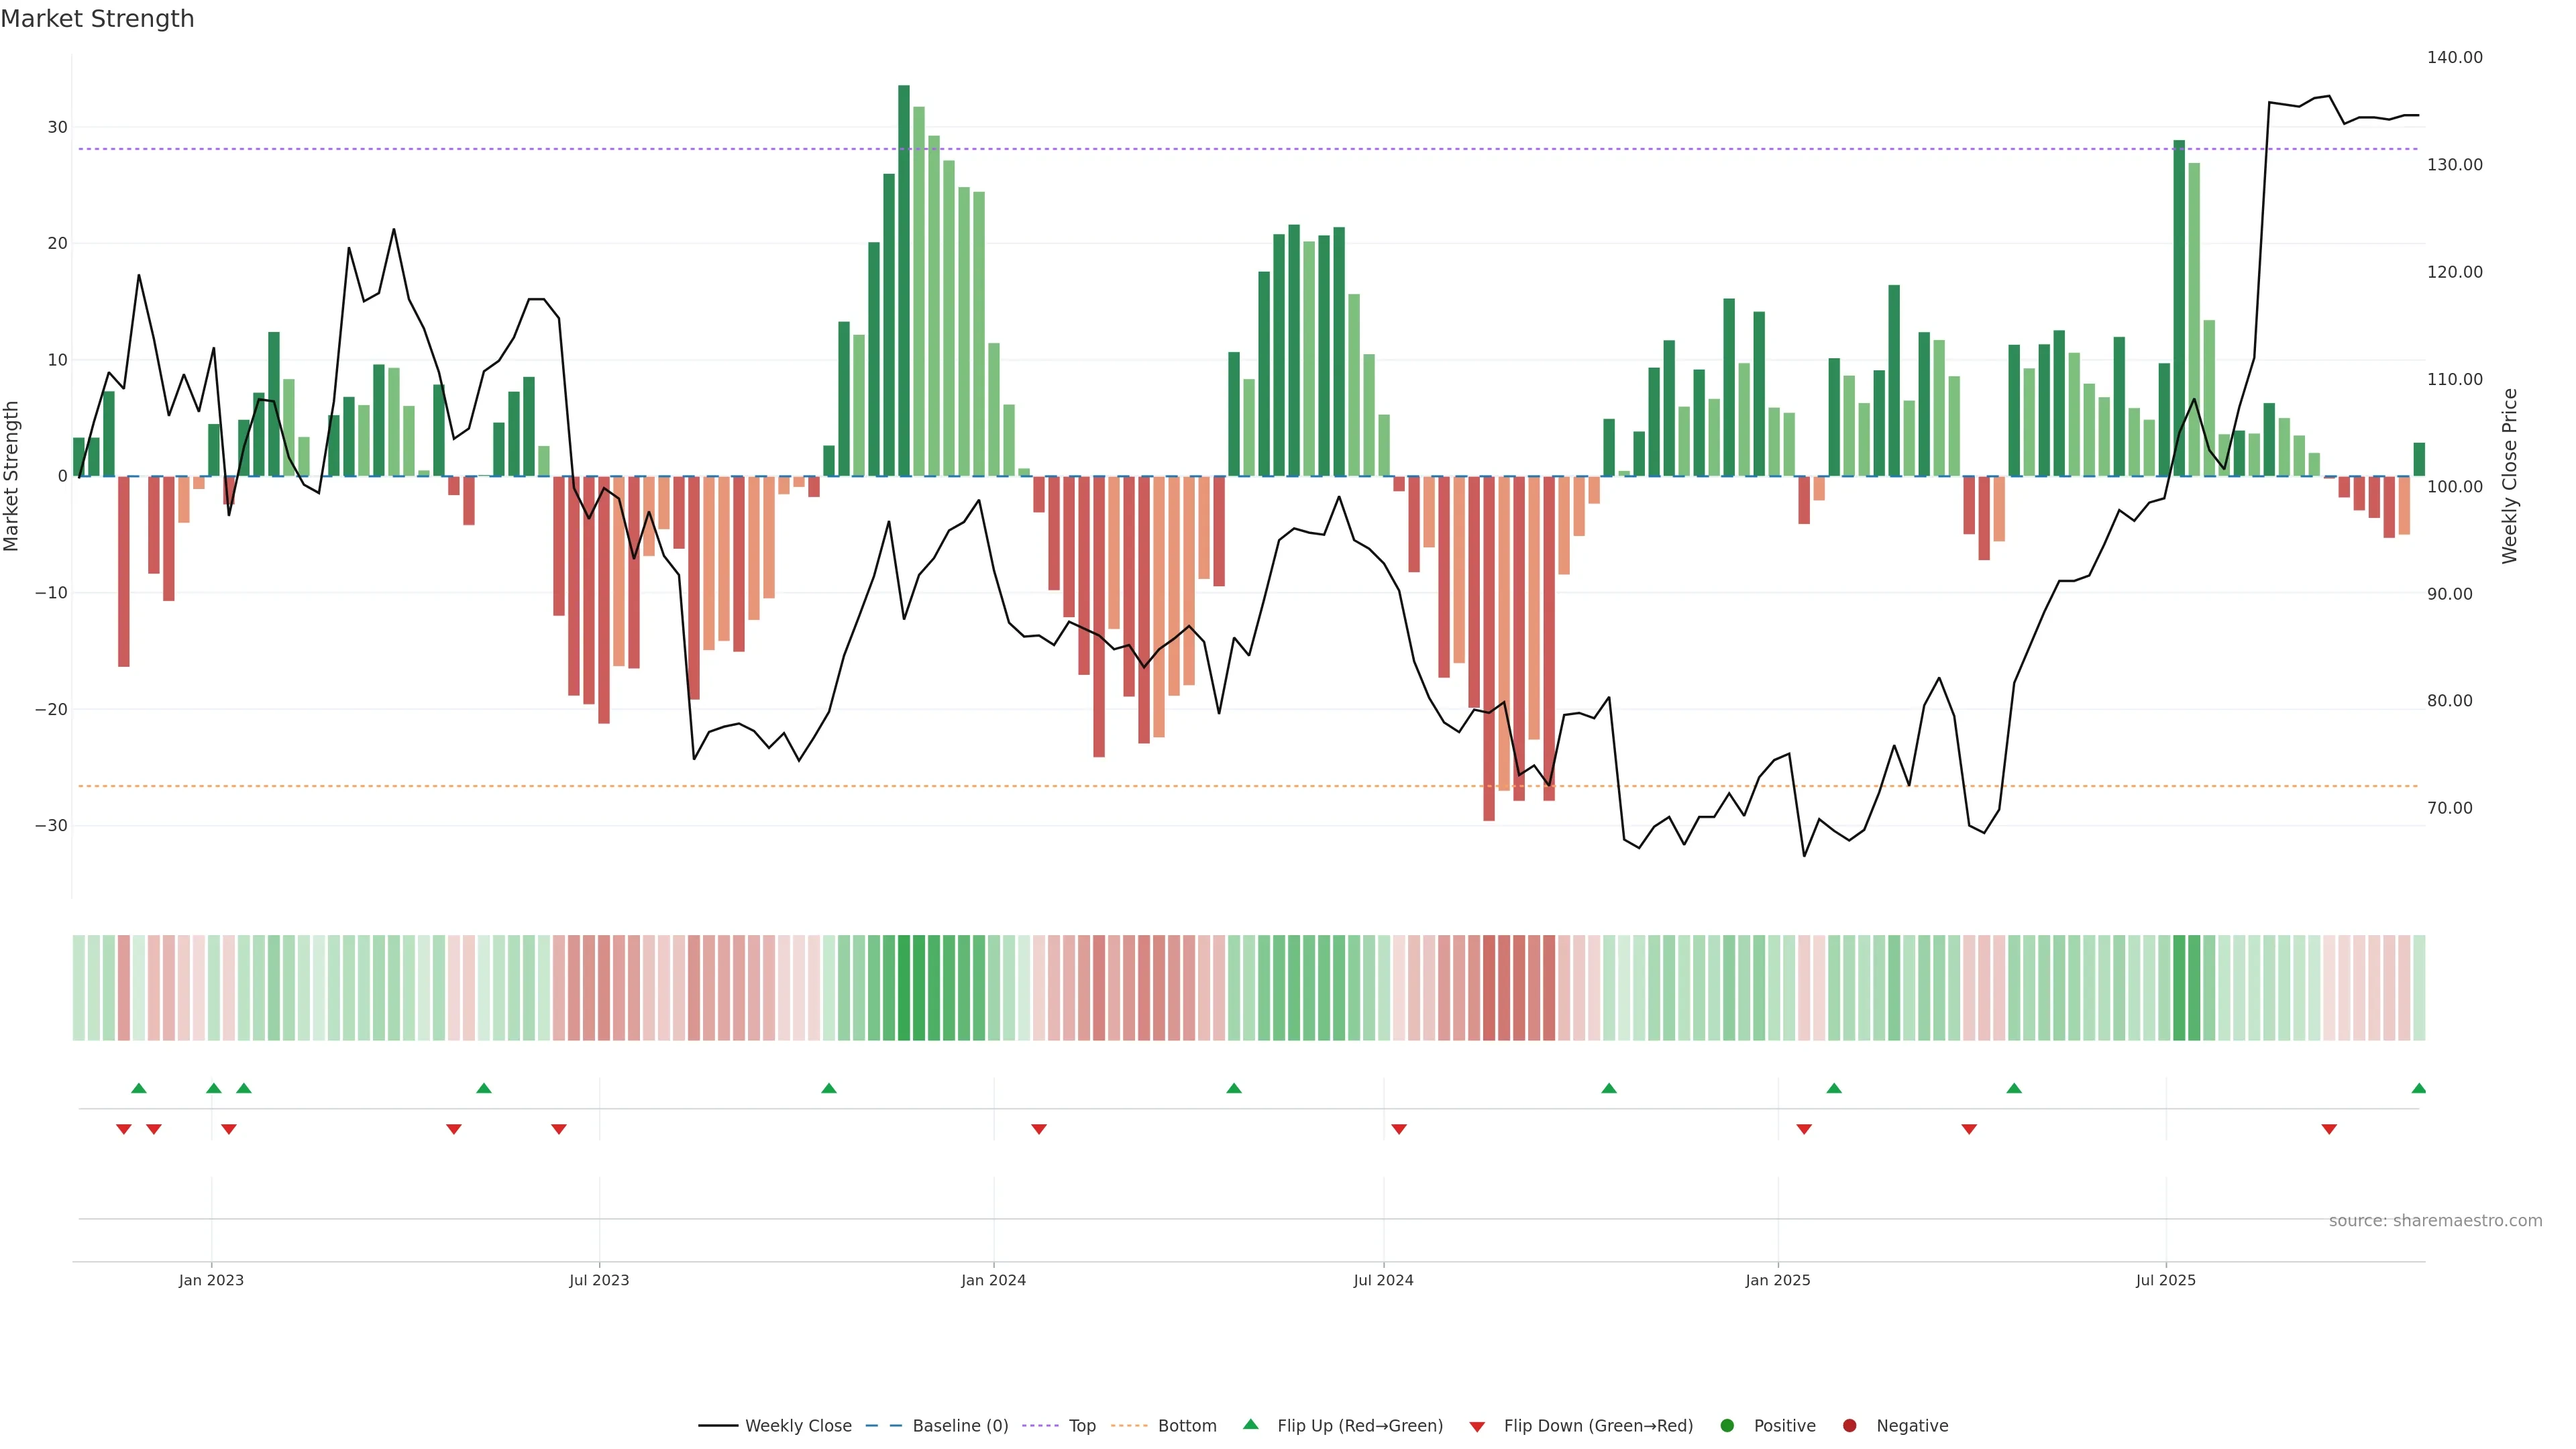This screenshot has width=2576, height=1449.
Task: Click Flip Up green triangle legend icon
Action: point(1250,1424)
